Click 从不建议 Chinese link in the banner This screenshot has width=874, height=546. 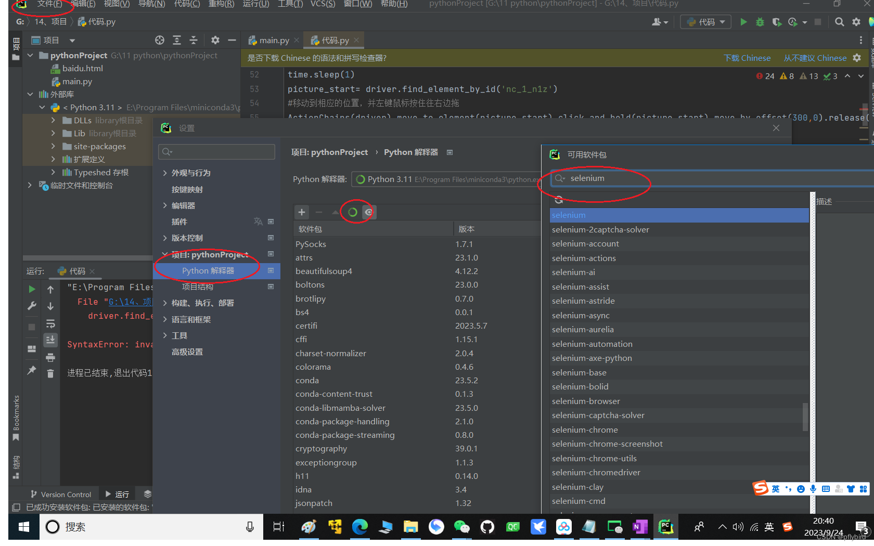(815, 58)
